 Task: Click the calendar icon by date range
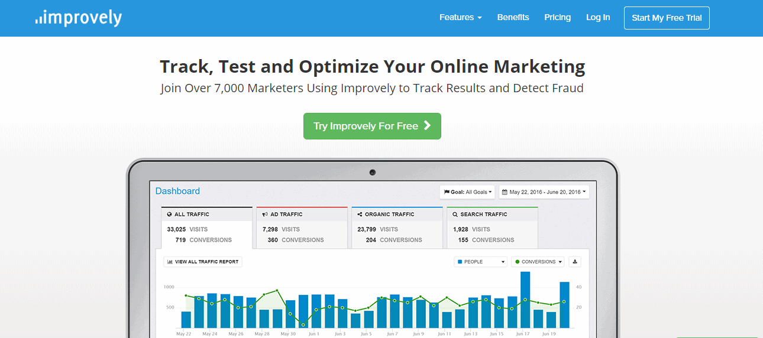coord(505,192)
